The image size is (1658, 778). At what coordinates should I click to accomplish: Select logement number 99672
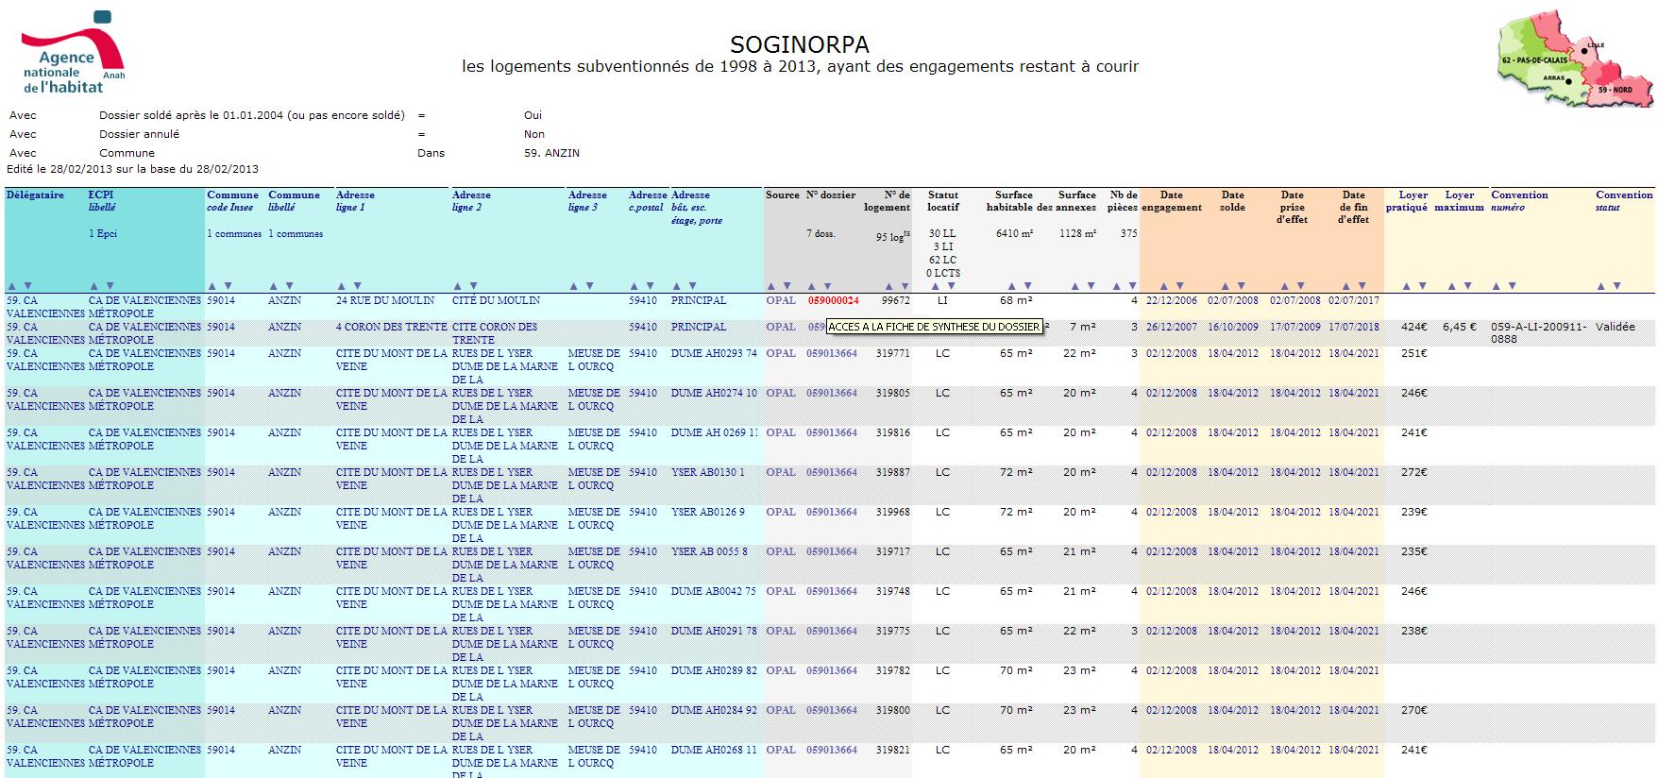coord(895,301)
